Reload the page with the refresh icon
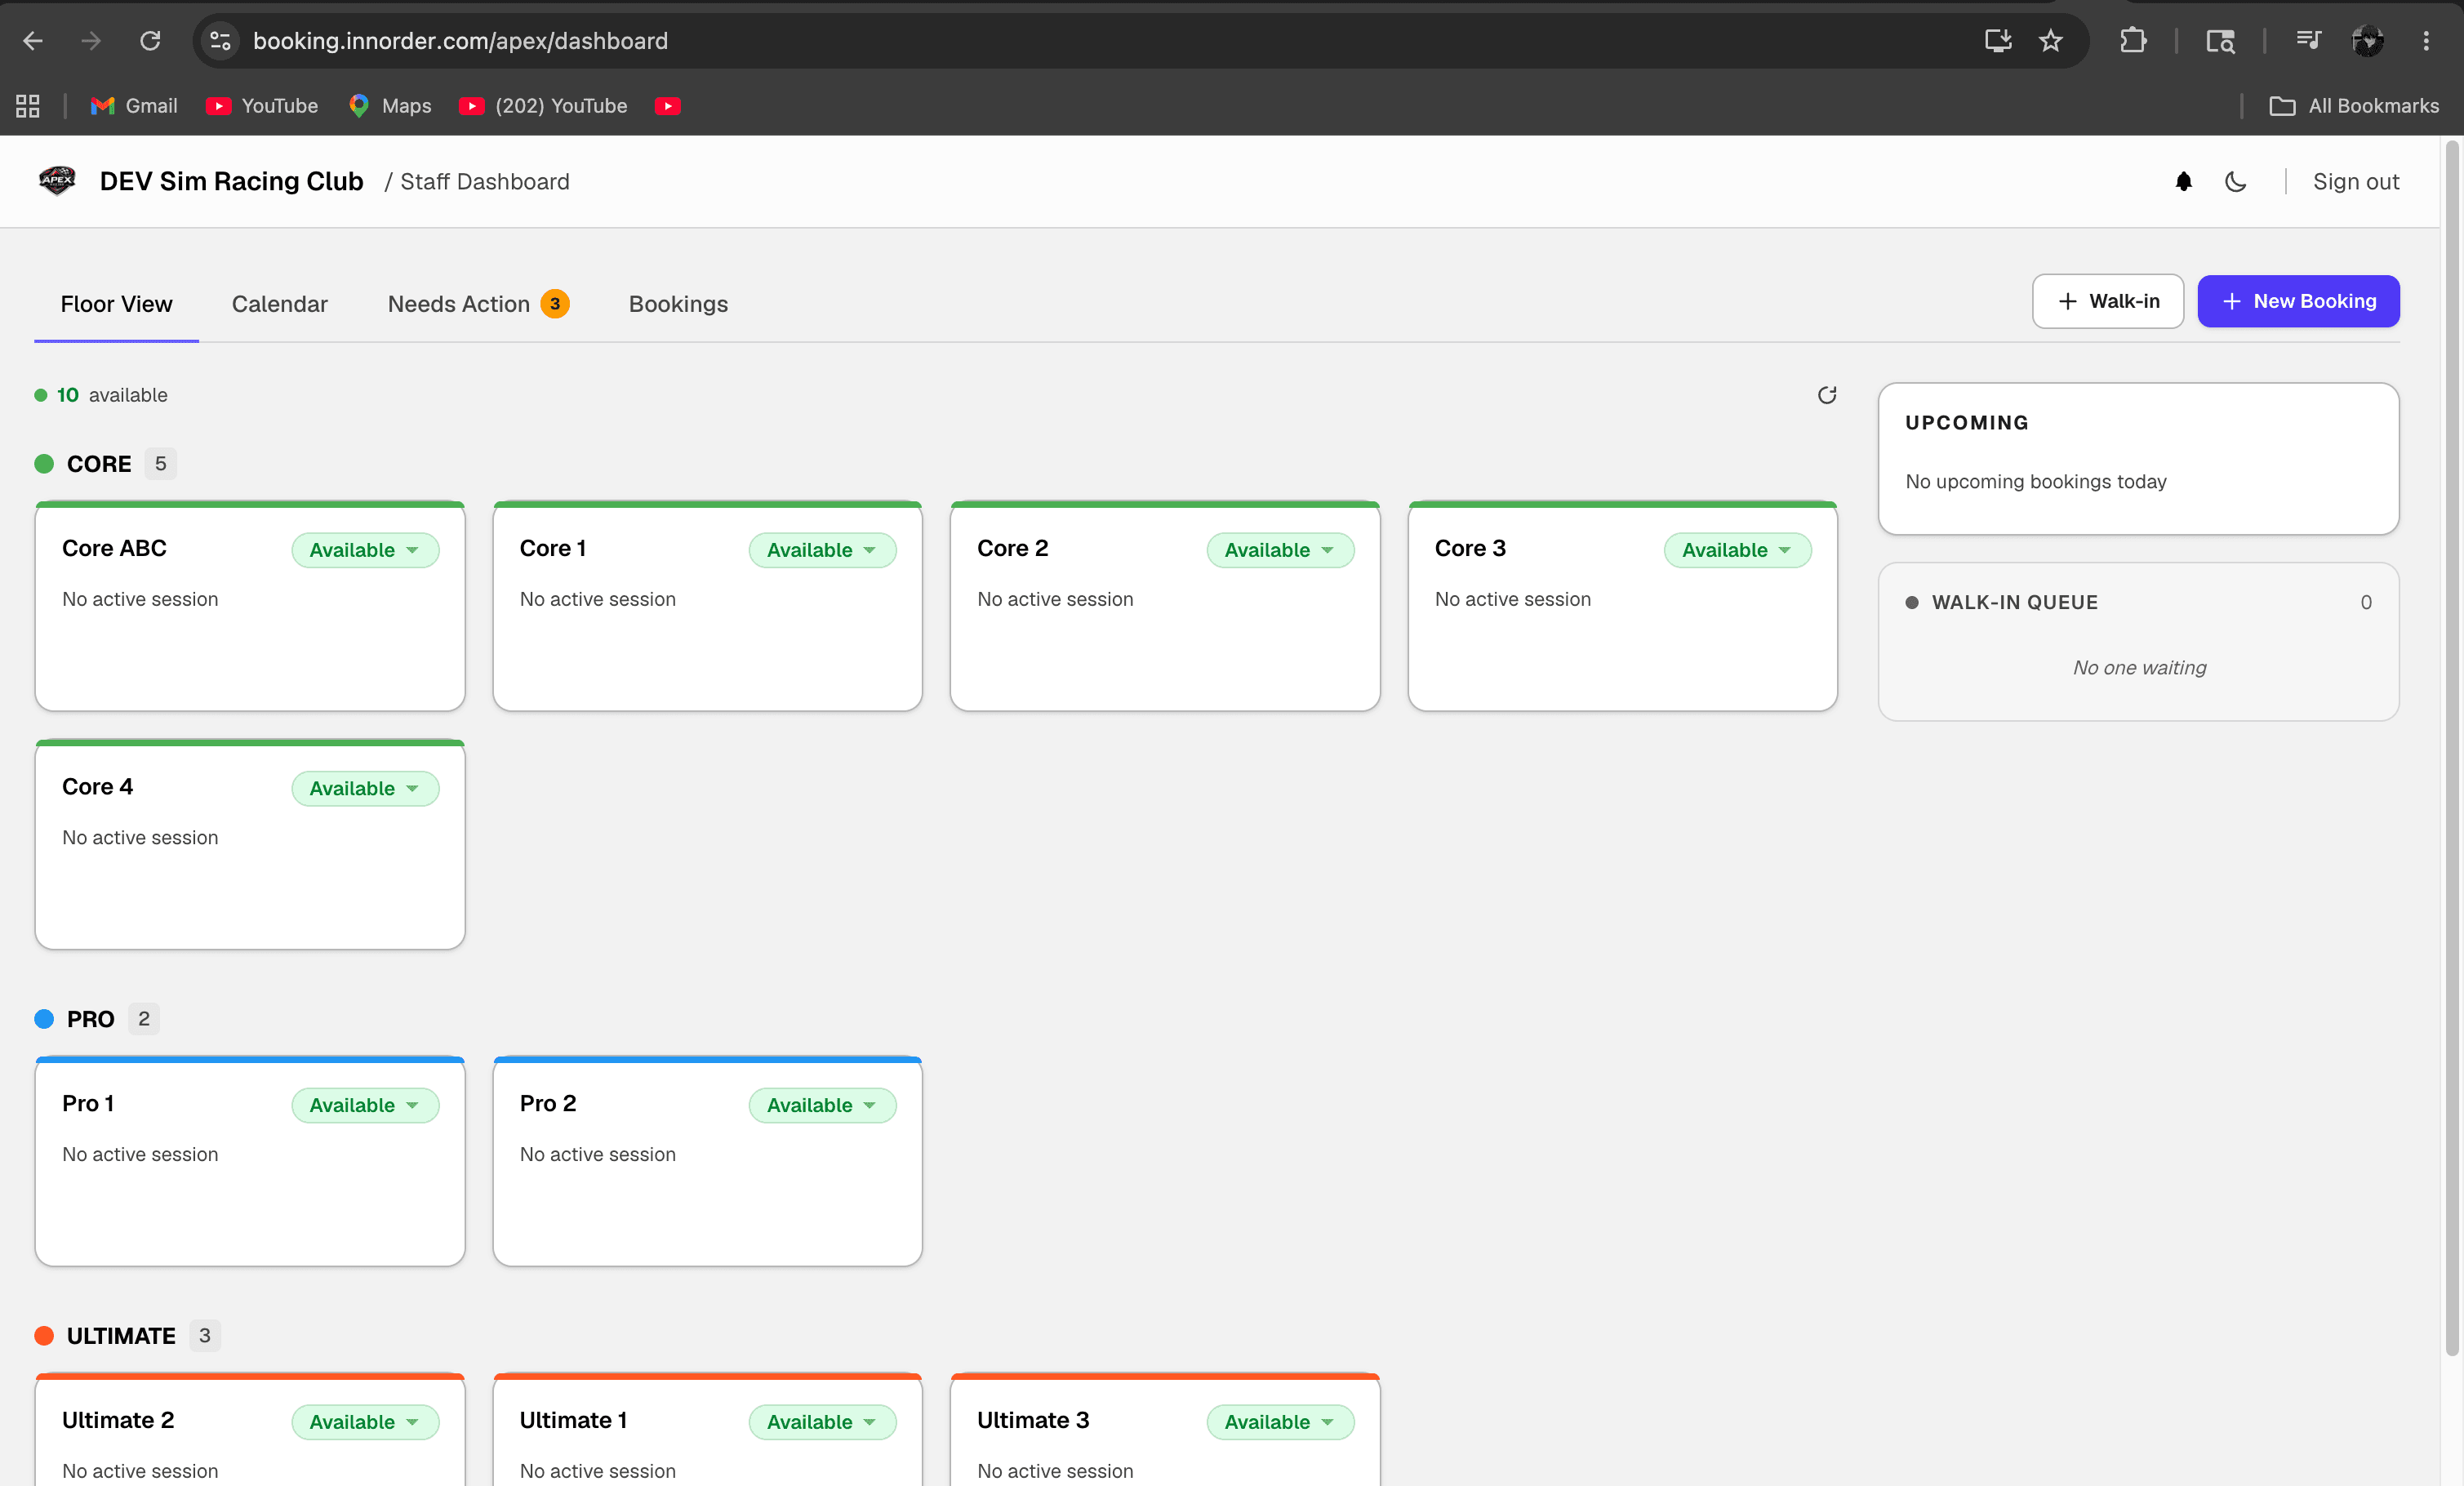The width and height of the screenshot is (2464, 1486). click(x=150, y=41)
